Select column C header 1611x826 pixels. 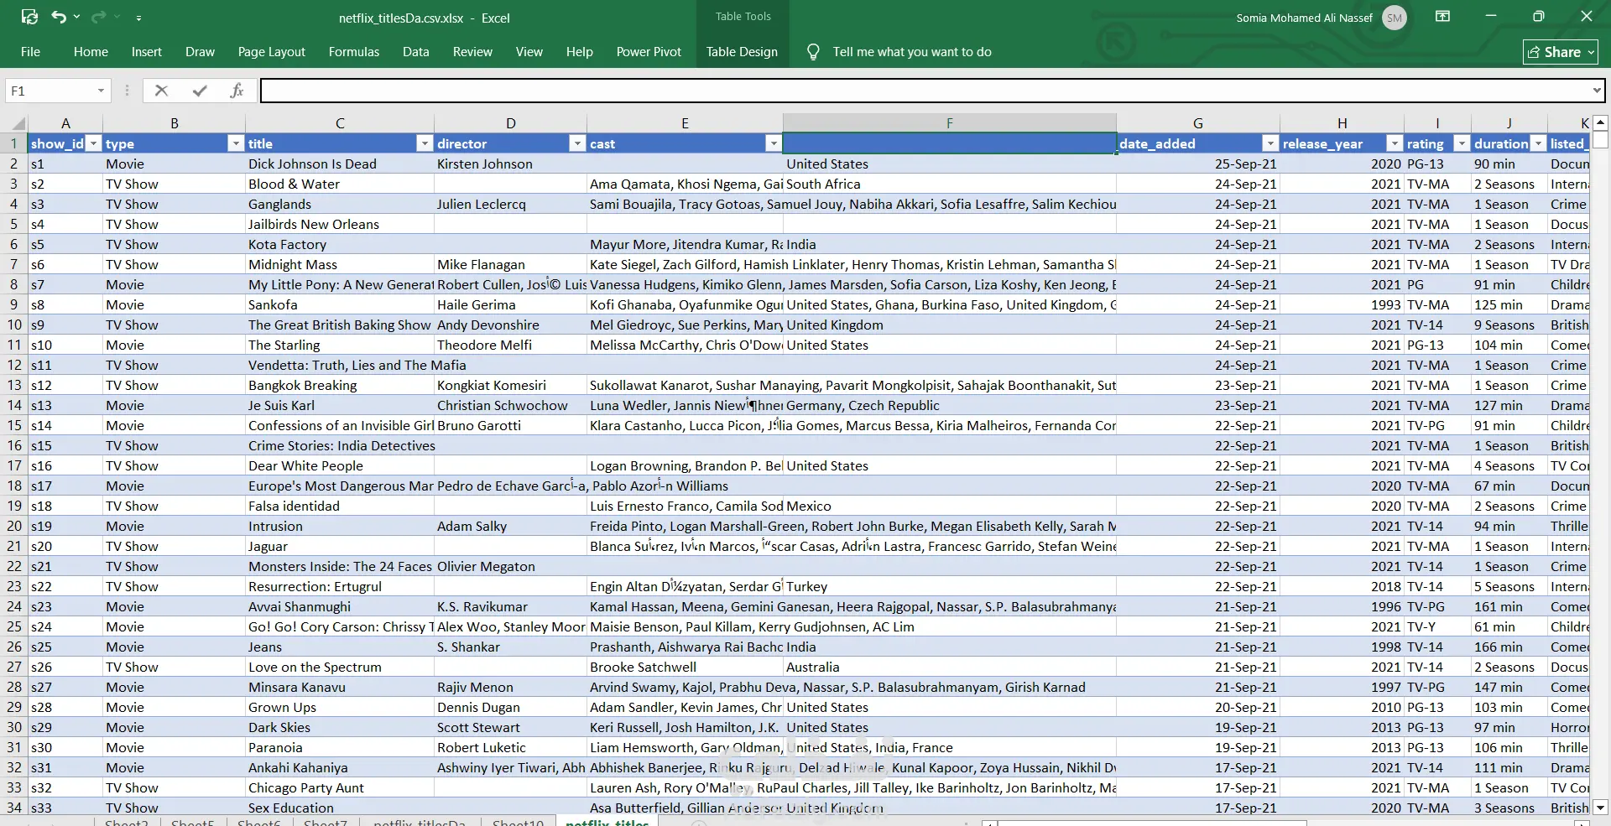[340, 123]
